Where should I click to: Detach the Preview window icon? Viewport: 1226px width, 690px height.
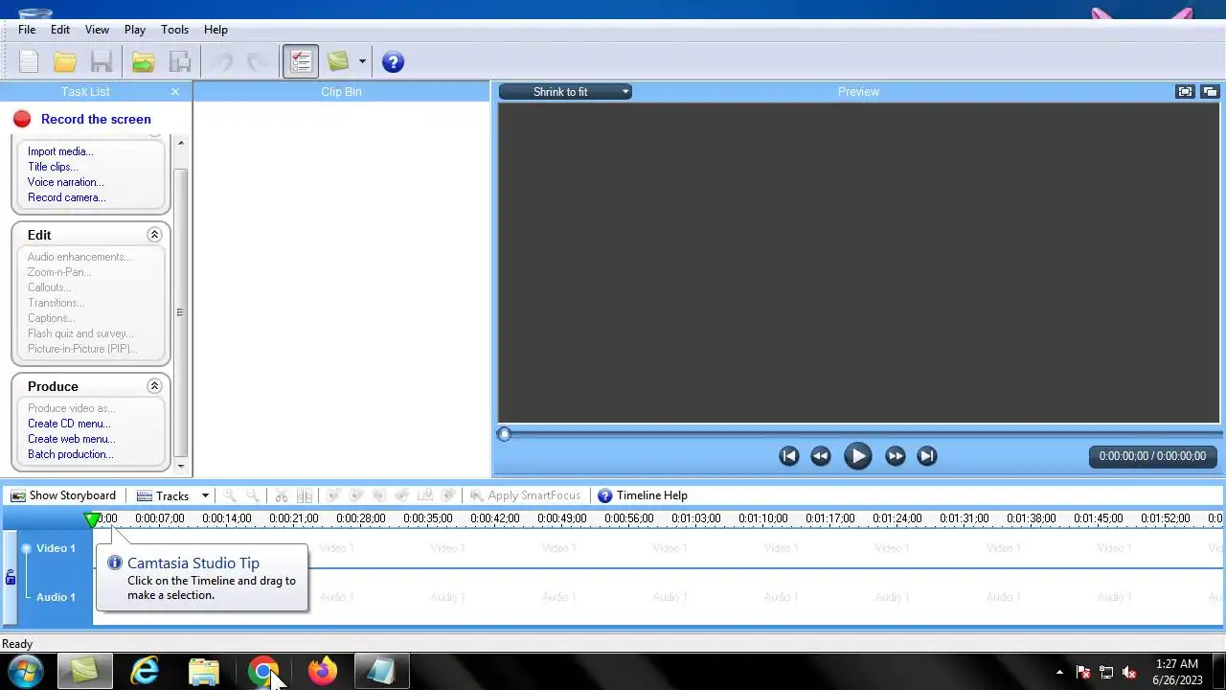coord(1210,92)
